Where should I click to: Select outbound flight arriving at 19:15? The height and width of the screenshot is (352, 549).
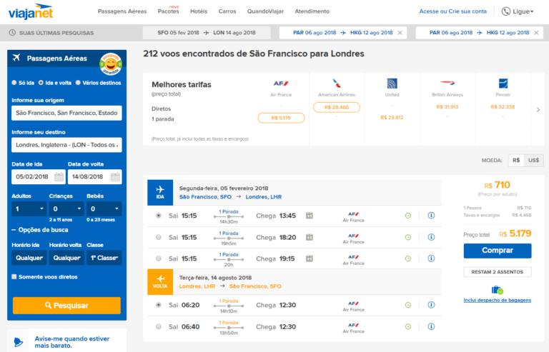coord(158,258)
